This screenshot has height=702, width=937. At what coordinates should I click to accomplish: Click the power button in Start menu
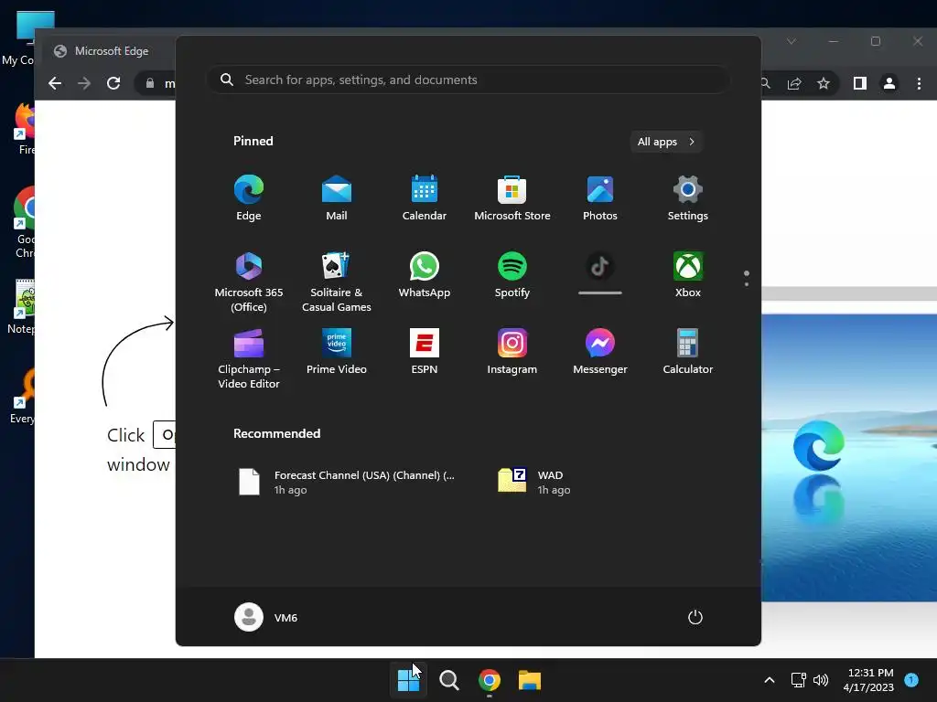(x=695, y=617)
